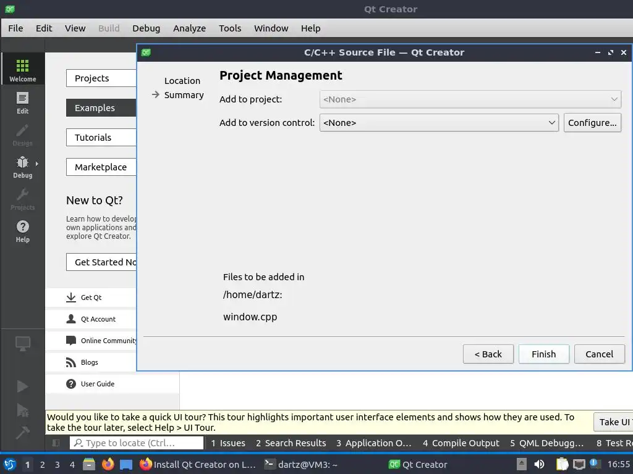Click the Type to locate field
Viewport: 633px width, 474px height.
137,443
